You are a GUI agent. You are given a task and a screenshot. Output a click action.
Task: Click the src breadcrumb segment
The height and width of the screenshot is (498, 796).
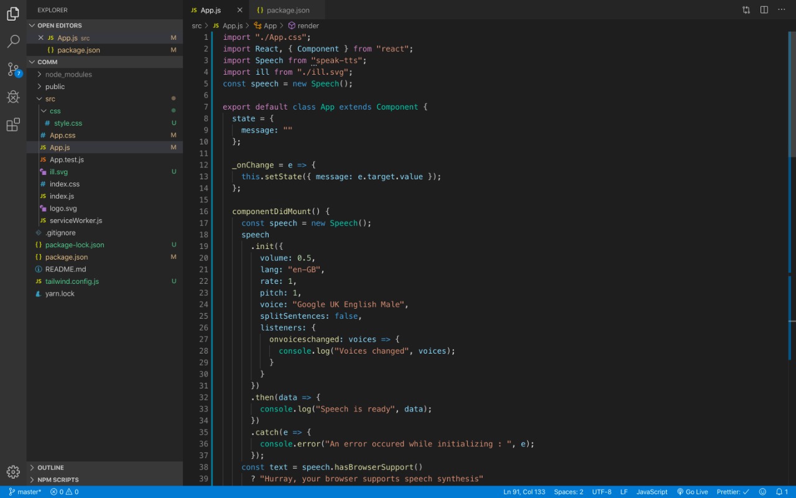(197, 26)
